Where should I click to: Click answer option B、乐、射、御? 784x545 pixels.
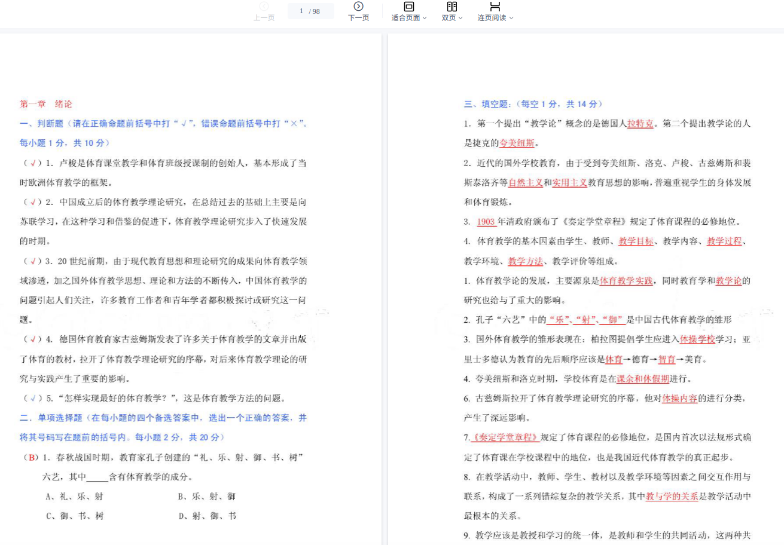206,497
